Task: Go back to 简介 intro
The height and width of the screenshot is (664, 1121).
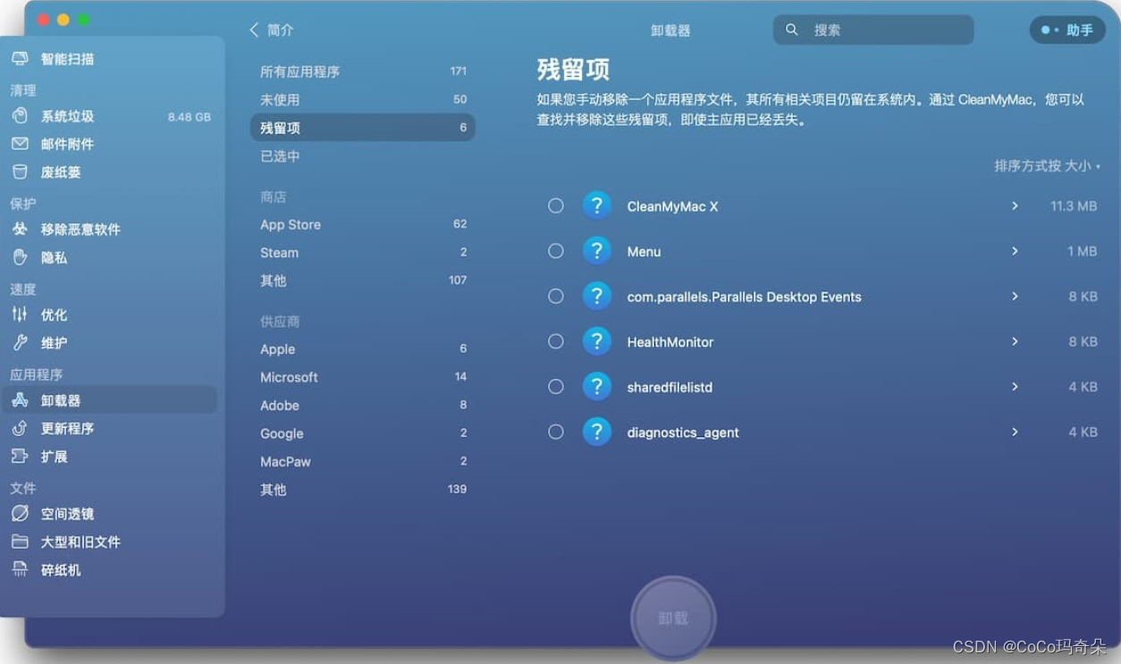Action: [272, 29]
